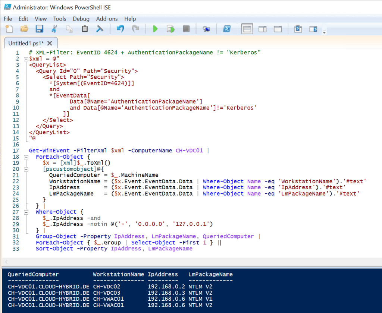Show script pane on the right layout

pyautogui.click(x=262, y=29)
